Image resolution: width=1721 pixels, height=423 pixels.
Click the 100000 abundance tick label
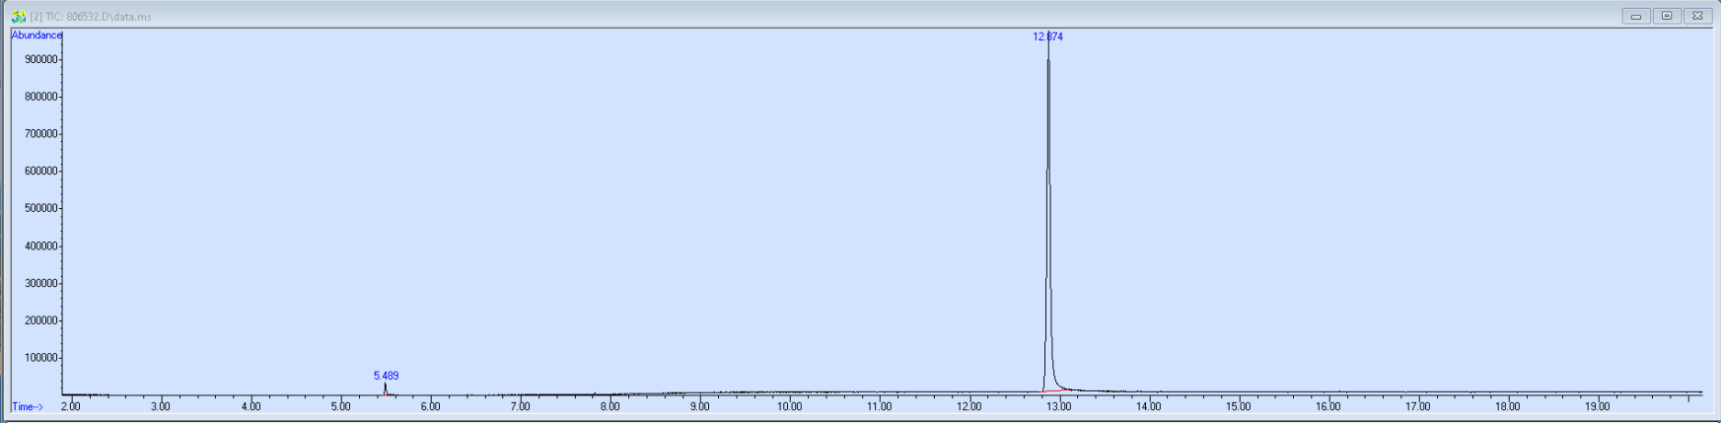click(x=40, y=358)
